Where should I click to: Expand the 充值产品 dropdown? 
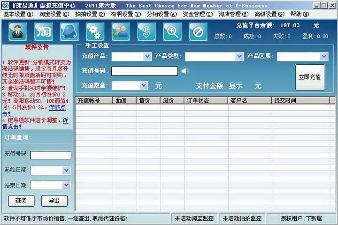click(x=147, y=57)
